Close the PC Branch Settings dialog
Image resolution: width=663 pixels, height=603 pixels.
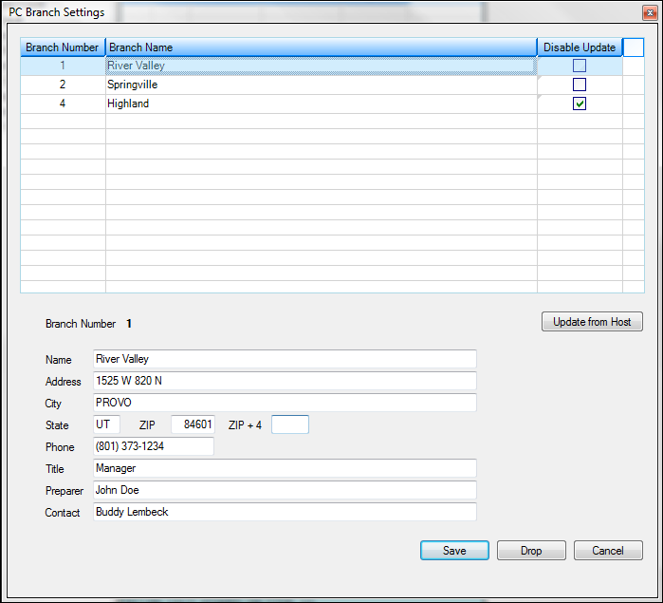click(650, 13)
